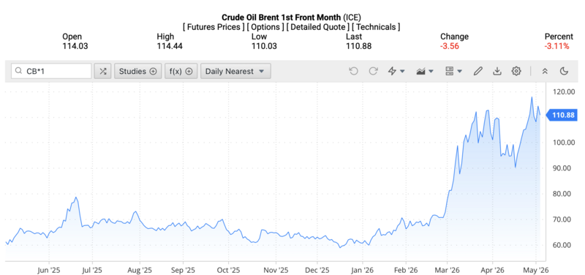Open the chart layout templates dropdown
This screenshot has width=585, height=275.
coord(453,71)
